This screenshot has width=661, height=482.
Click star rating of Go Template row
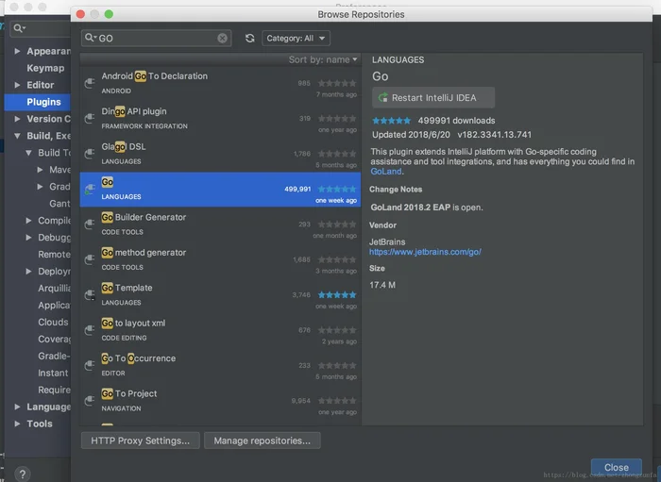337,294
